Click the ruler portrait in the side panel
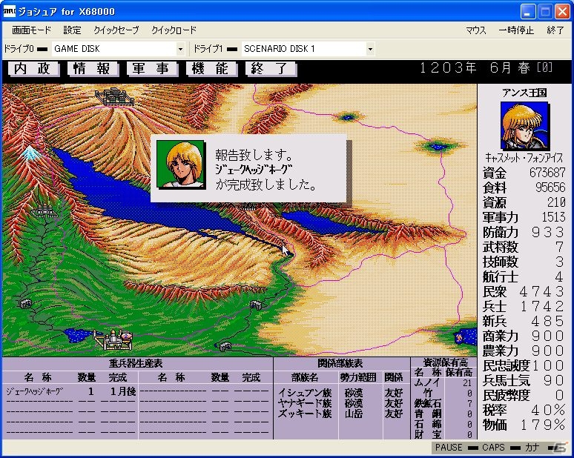574x458 pixels. tap(524, 126)
